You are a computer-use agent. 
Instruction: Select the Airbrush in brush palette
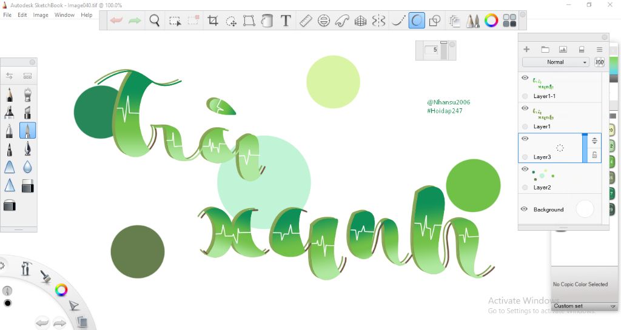27,95
